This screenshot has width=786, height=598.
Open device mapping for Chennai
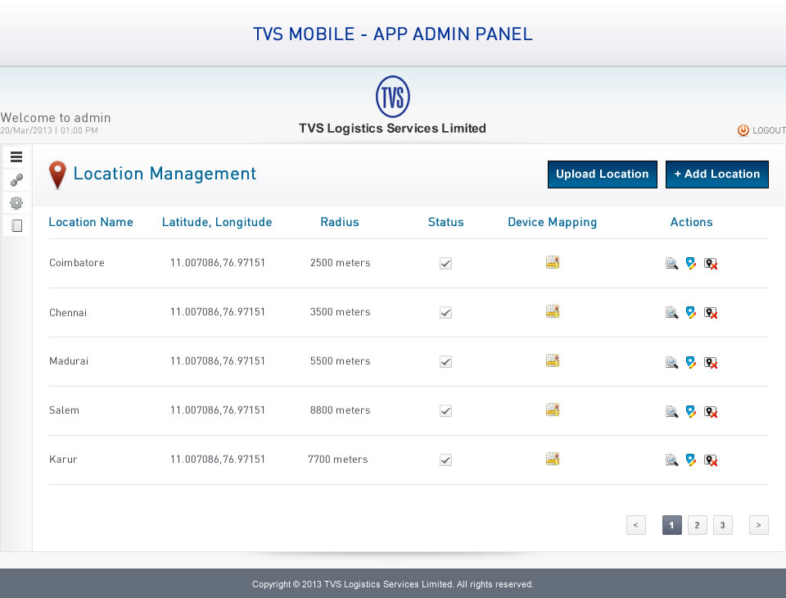[553, 311]
